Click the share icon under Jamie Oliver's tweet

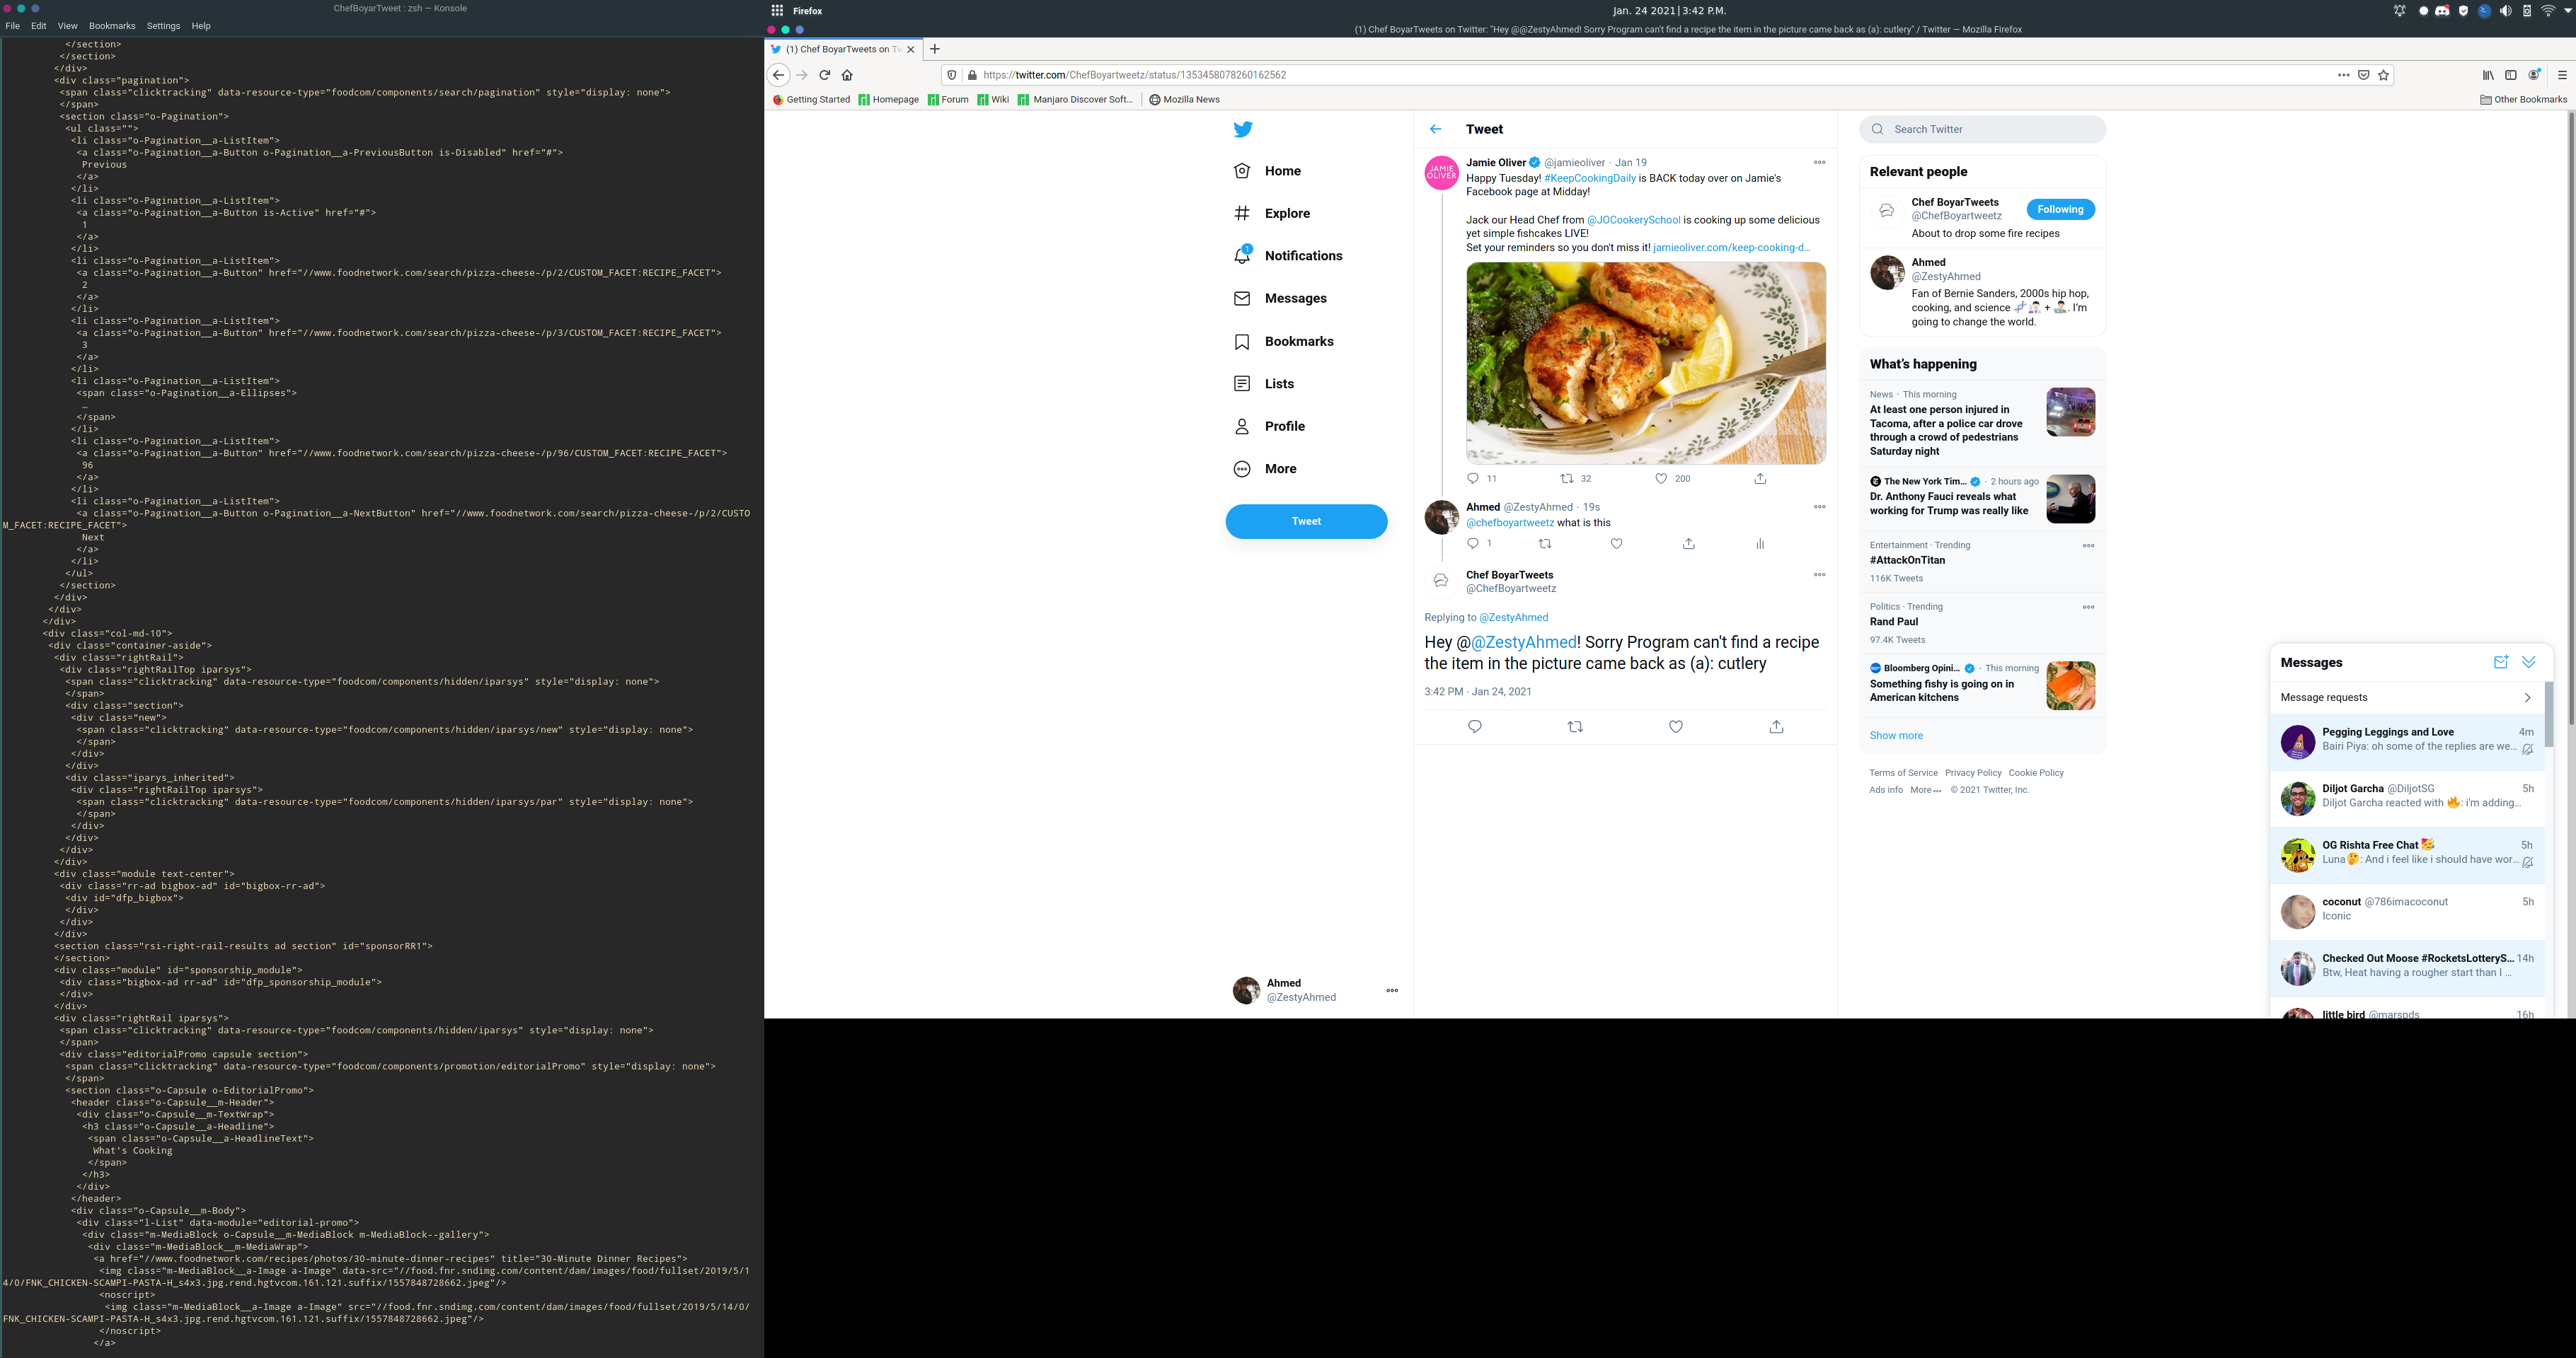pos(1760,479)
